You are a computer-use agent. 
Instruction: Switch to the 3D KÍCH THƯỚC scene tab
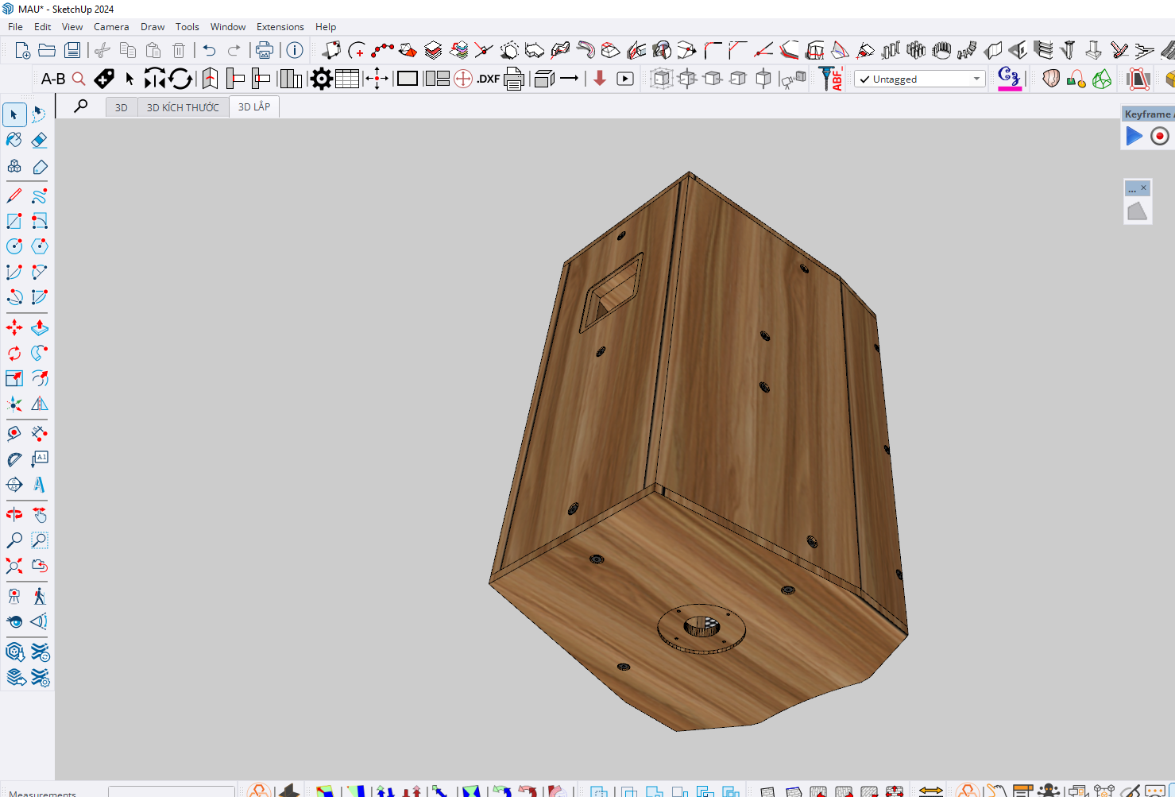coord(183,107)
